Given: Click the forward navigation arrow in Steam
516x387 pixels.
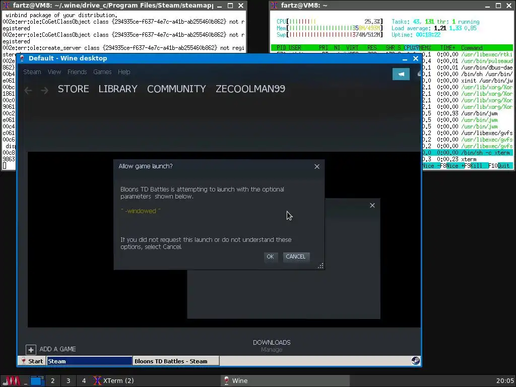Looking at the screenshot, I should pyautogui.click(x=44, y=91).
